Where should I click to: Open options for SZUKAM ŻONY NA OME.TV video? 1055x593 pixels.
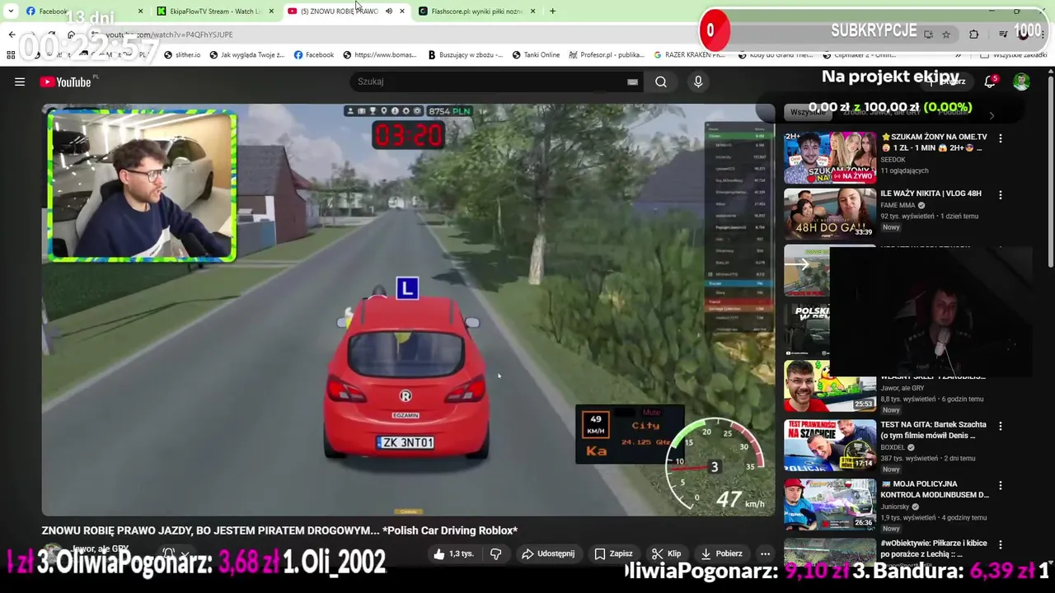[x=1001, y=138]
